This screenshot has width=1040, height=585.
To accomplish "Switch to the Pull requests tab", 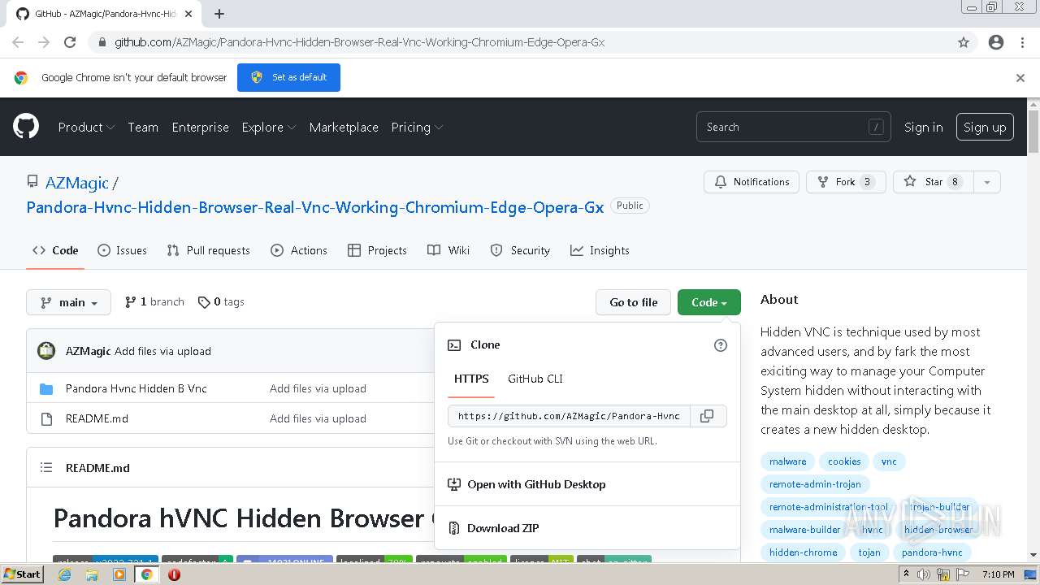I will 208,250.
